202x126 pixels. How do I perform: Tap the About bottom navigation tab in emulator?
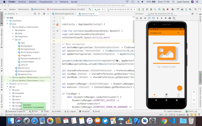point(179,95)
